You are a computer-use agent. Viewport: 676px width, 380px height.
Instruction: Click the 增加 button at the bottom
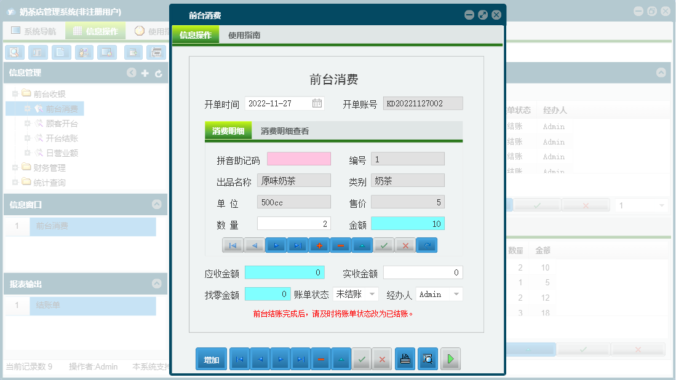pos(210,359)
